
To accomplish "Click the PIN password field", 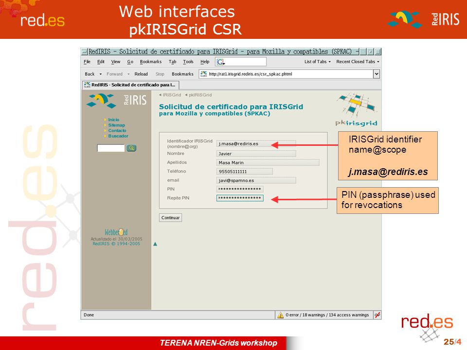I will pyautogui.click(x=240, y=189).
